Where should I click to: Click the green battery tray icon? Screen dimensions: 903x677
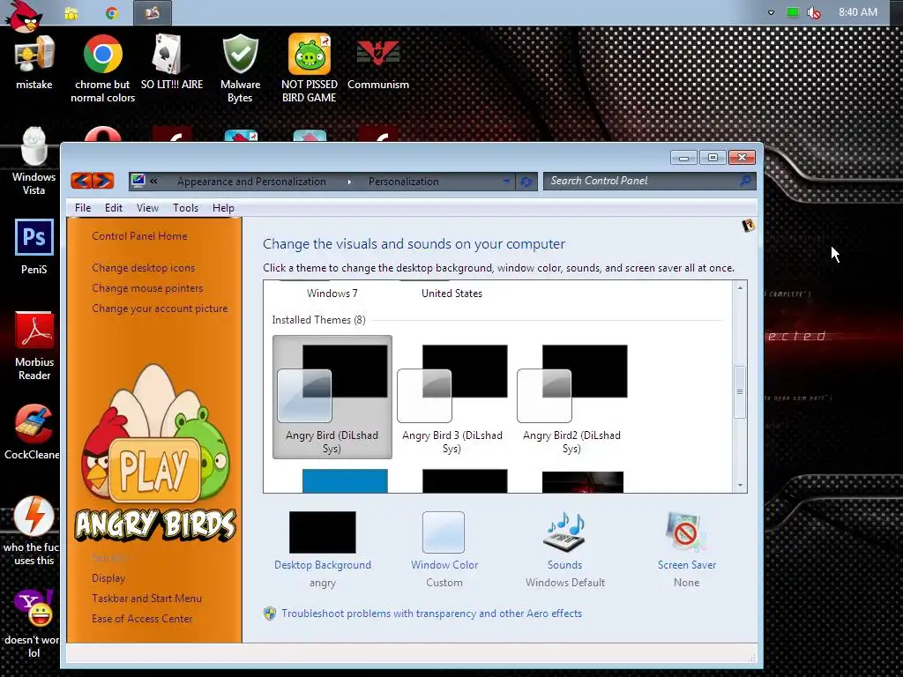tap(793, 12)
